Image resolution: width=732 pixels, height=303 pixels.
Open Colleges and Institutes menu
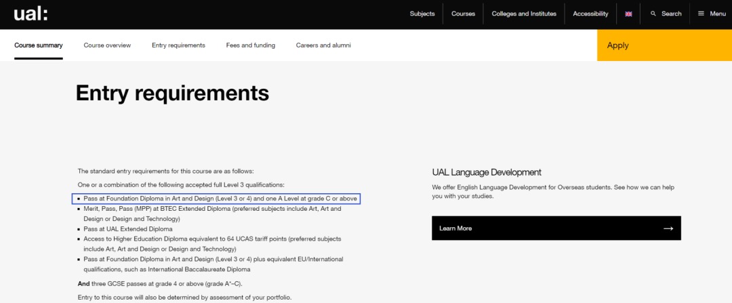(524, 14)
